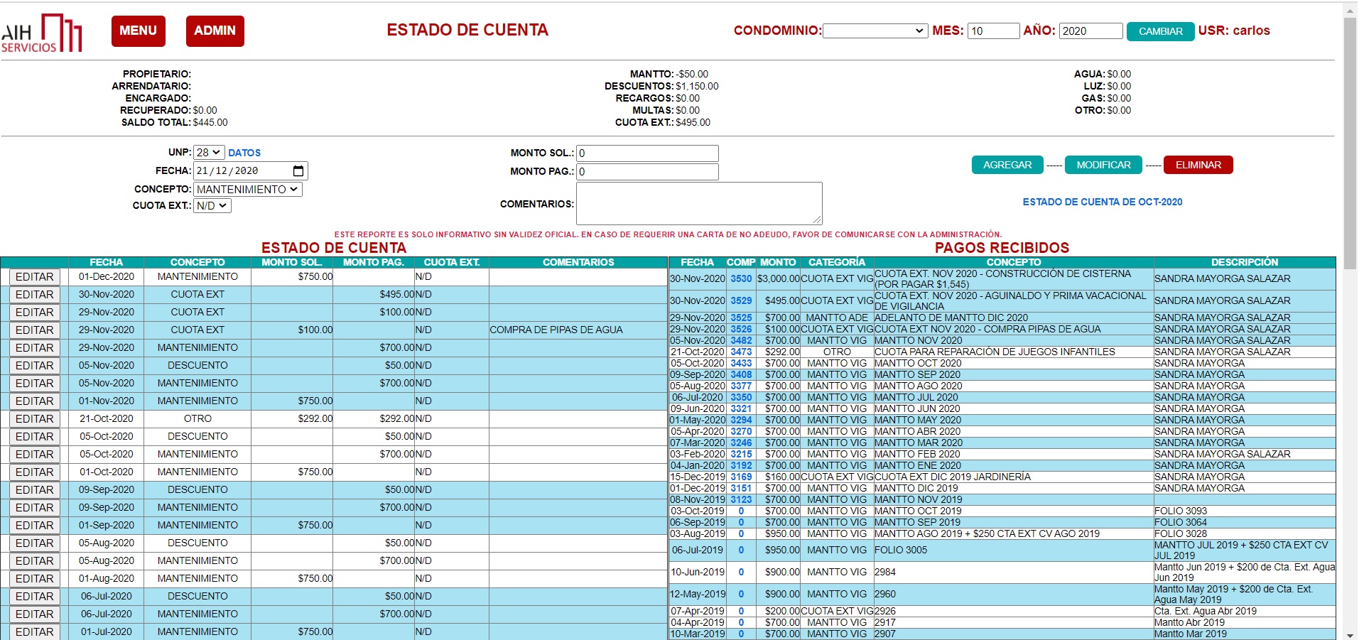This screenshot has width=1364, height=640.
Task: Expand the CONCEPTO MANTENIMIENTO dropdown
Action: (248, 190)
